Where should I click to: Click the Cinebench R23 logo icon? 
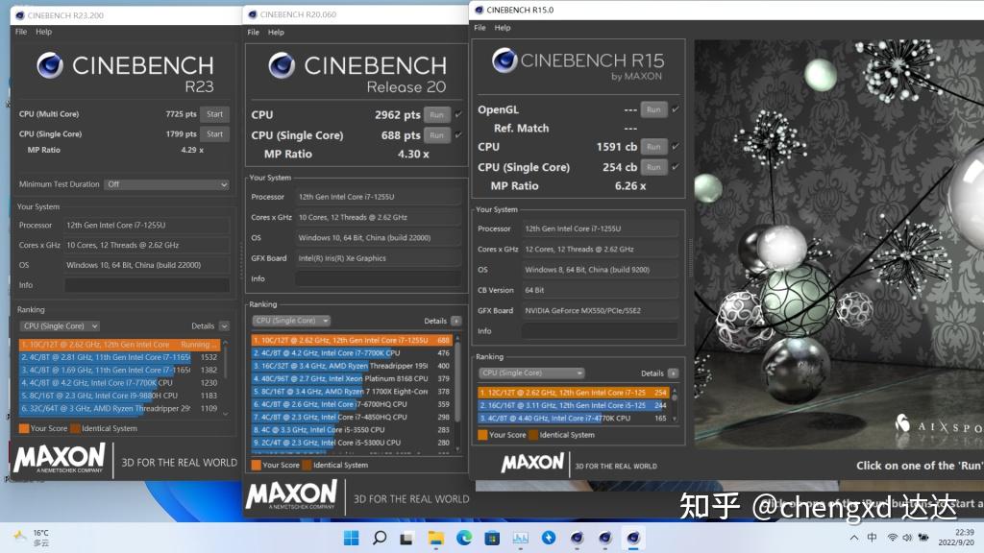point(49,65)
